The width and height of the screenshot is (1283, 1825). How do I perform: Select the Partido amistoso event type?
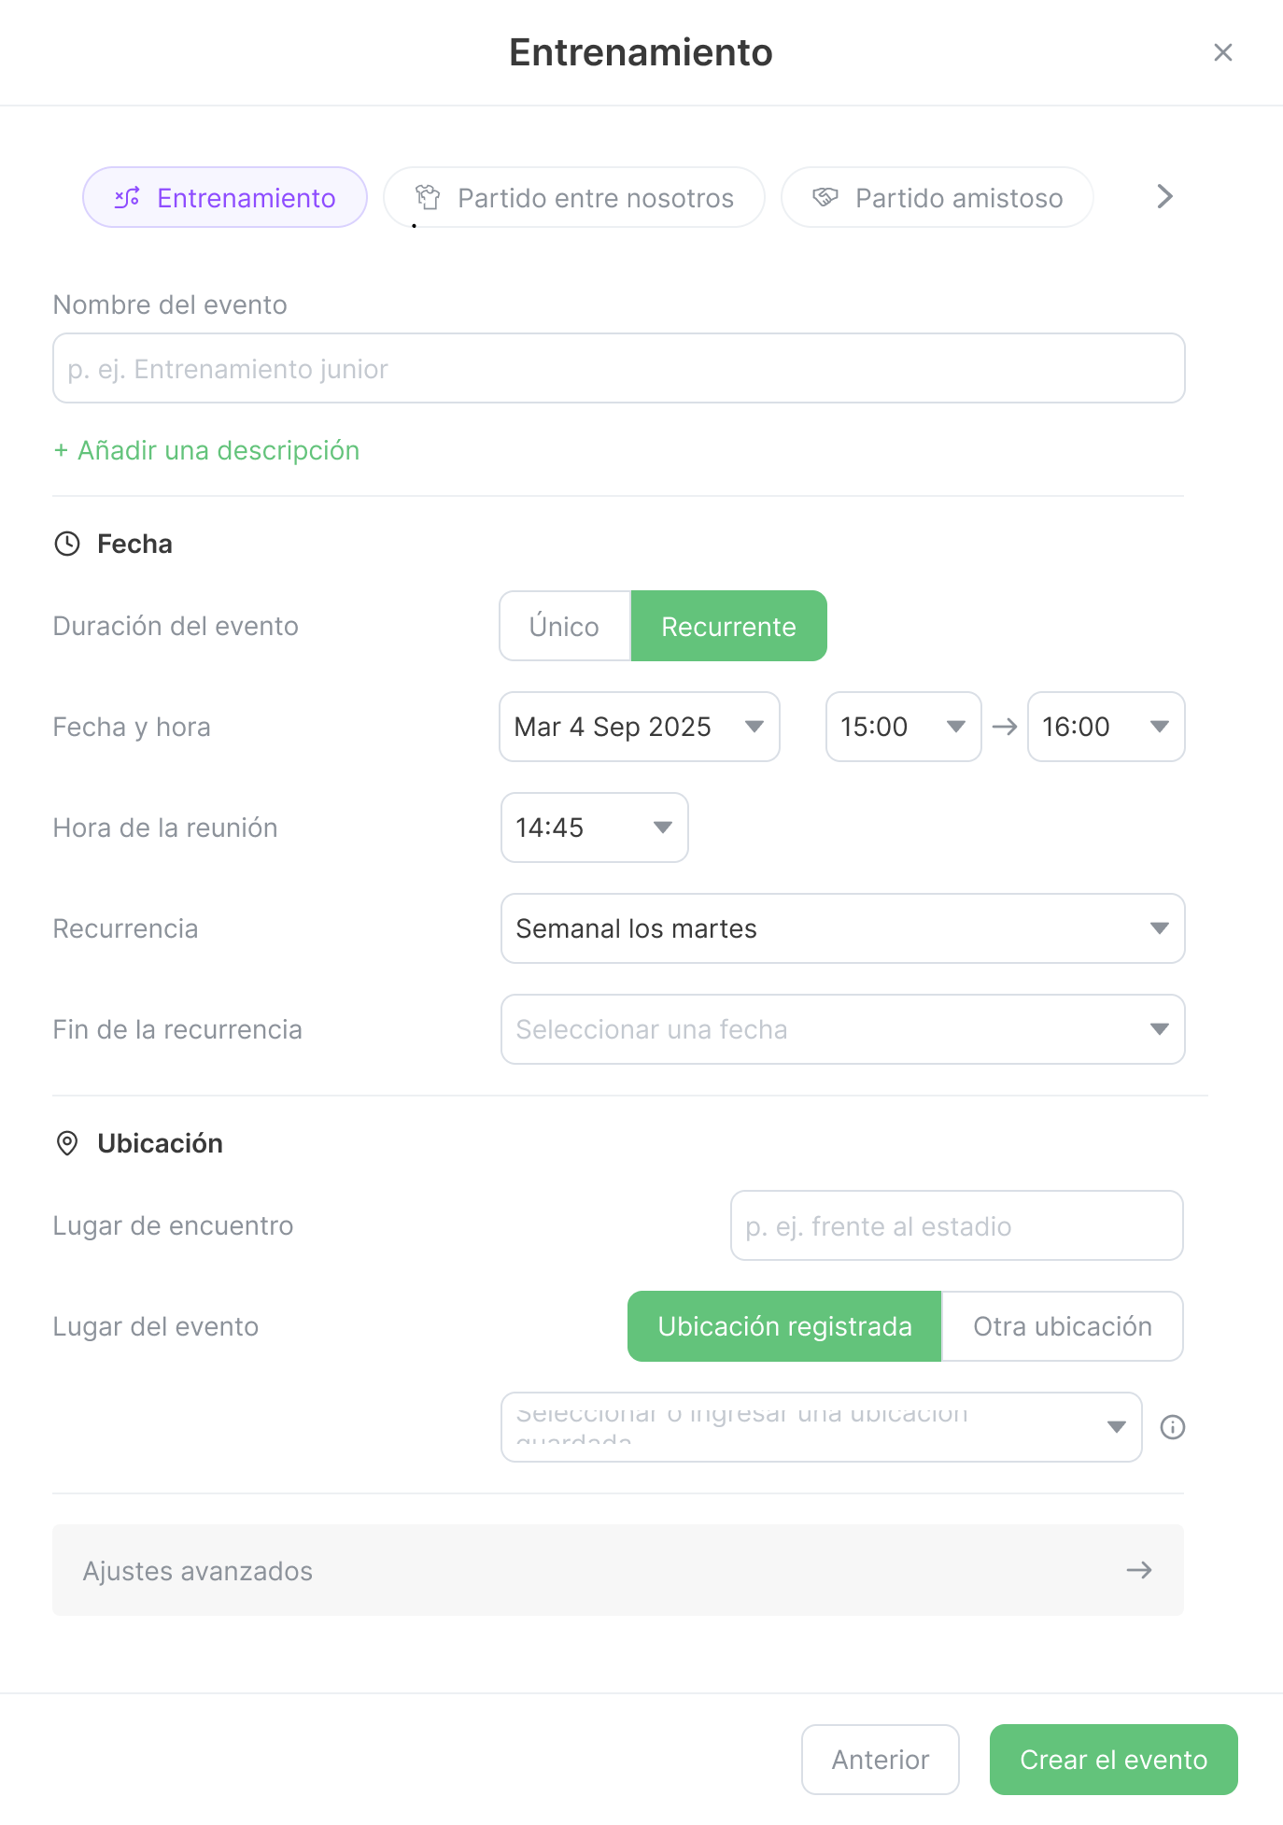click(937, 197)
